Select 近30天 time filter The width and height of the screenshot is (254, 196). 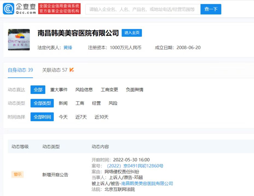(x=101, y=117)
